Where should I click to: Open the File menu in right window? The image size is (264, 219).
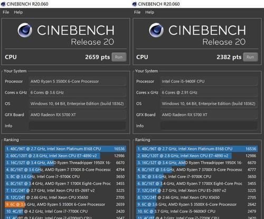(137, 12)
